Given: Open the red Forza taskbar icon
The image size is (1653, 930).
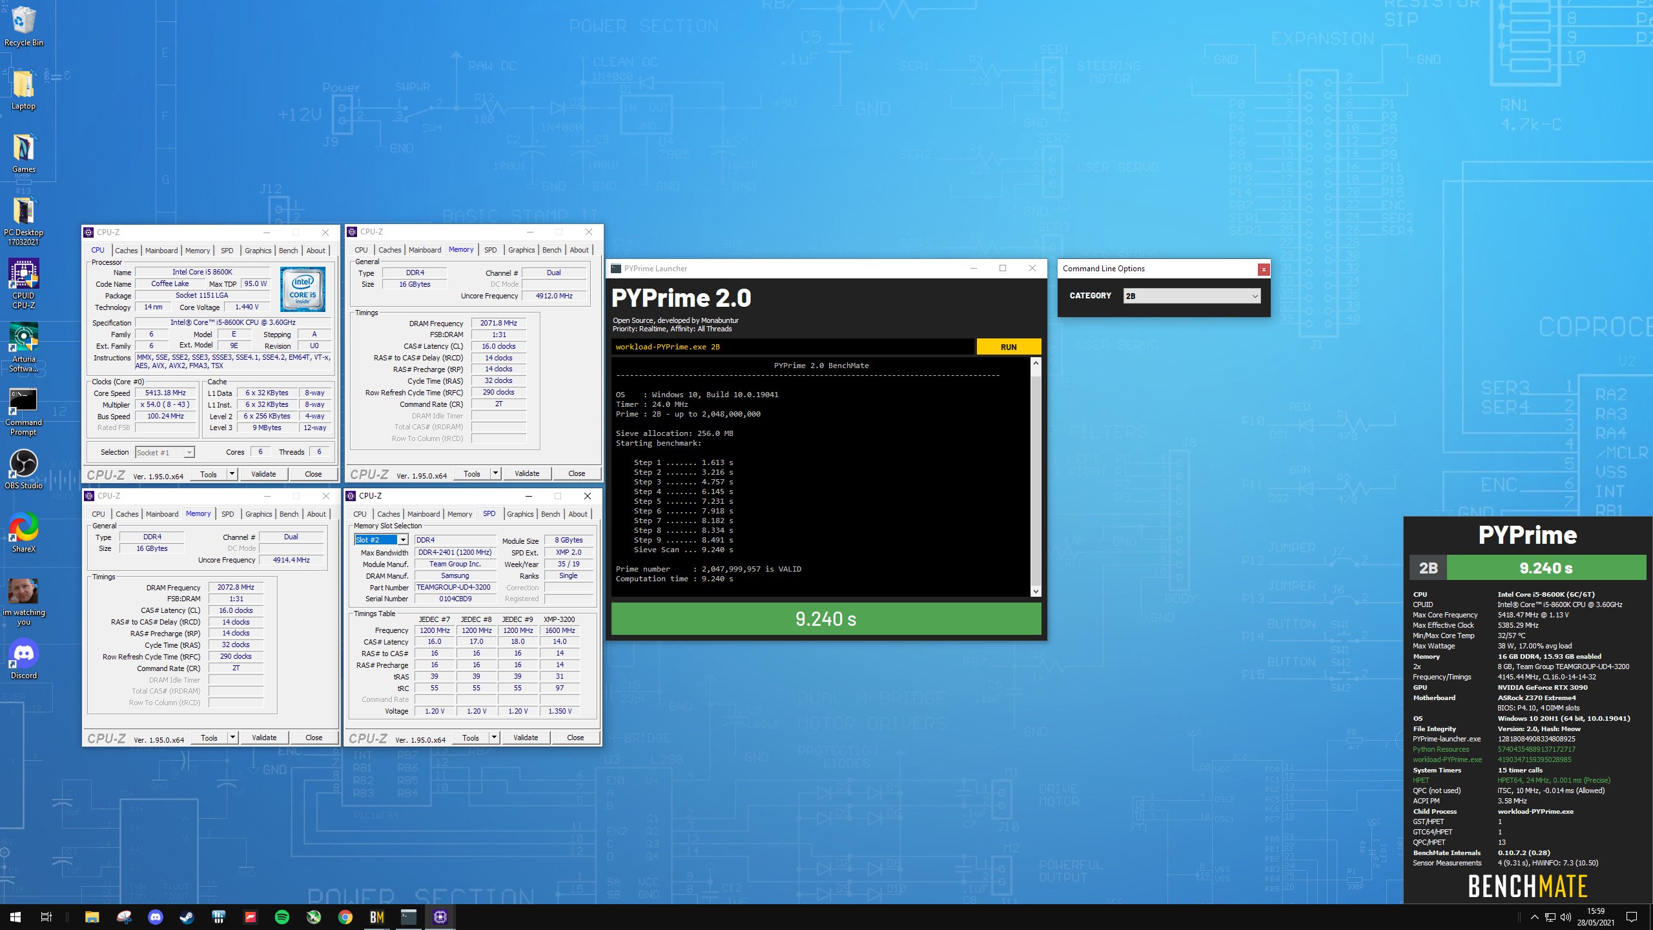Looking at the screenshot, I should pos(251,917).
